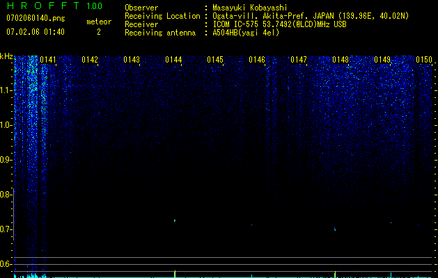Click the Observer label
Image resolution: width=438 pixels, height=278 pixels.
[x=141, y=8]
